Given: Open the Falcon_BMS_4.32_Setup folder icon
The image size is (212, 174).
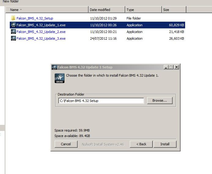Looking at the screenshot, I should pyautogui.click(x=13, y=18).
